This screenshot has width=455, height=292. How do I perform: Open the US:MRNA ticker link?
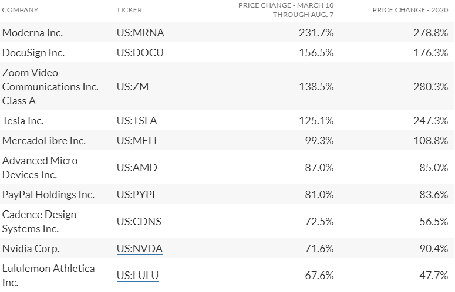click(140, 33)
